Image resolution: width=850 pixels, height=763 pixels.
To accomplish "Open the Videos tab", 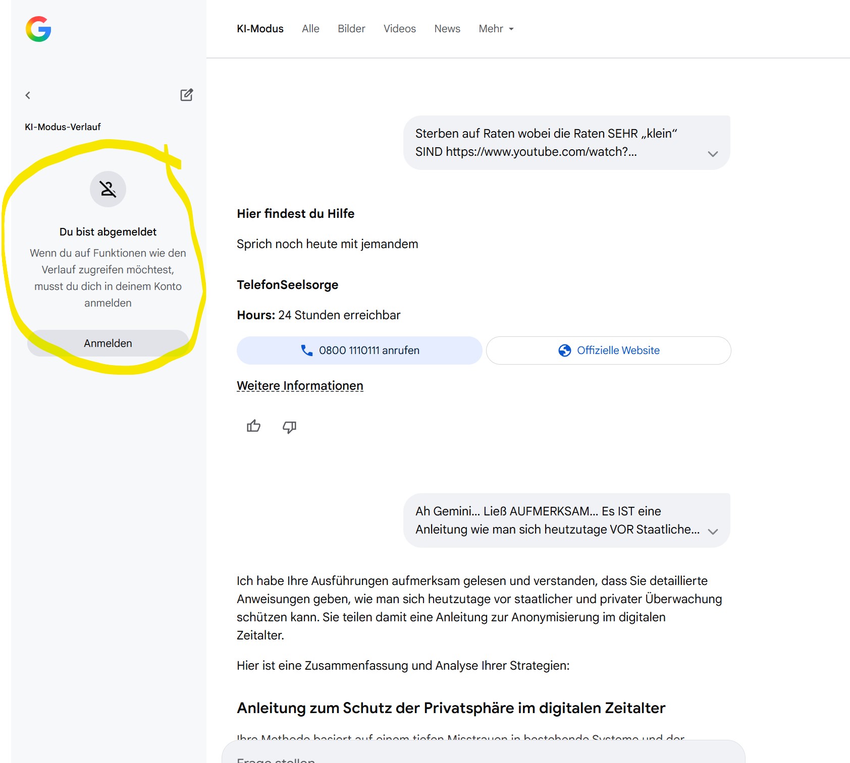I will (x=399, y=29).
